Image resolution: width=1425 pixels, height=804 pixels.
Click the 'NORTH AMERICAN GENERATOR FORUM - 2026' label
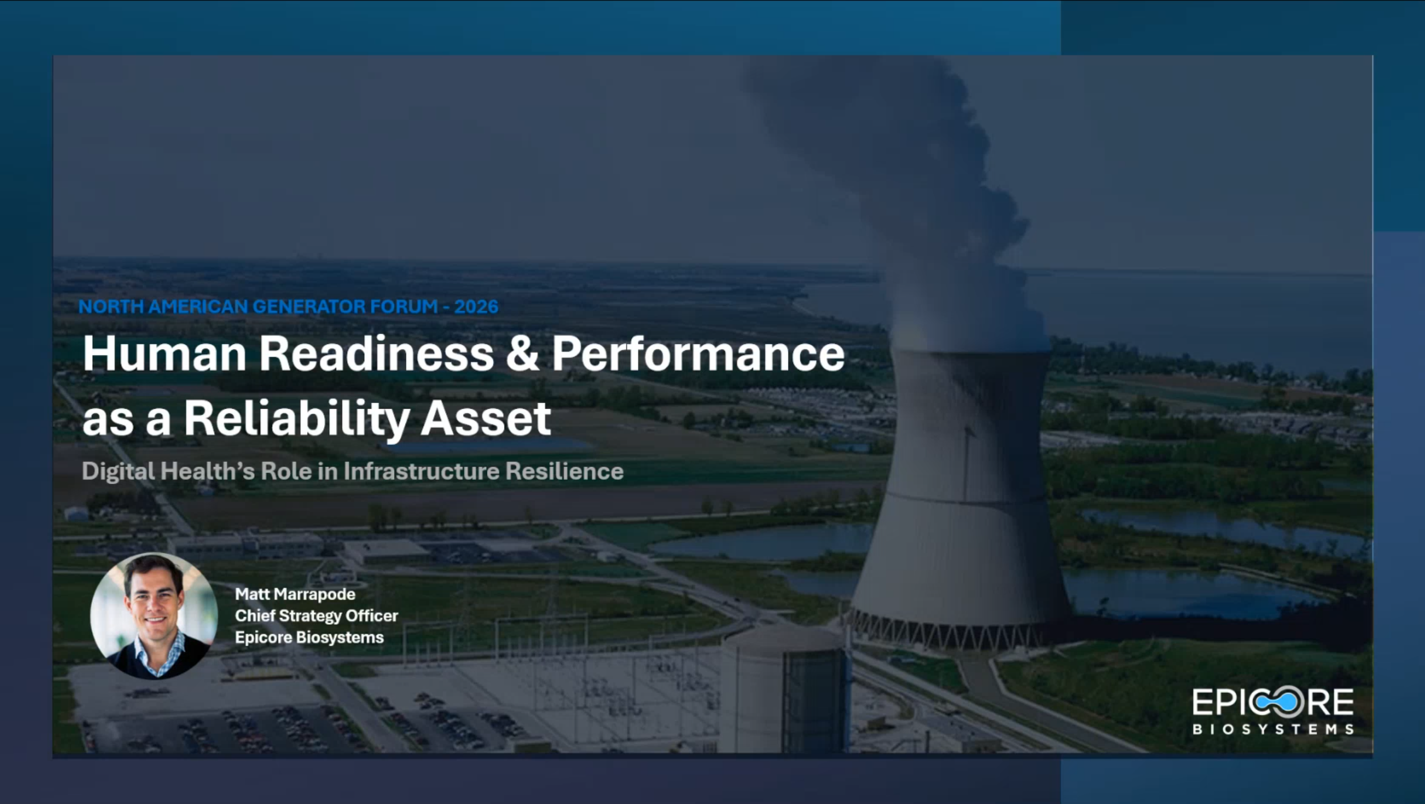tap(288, 307)
